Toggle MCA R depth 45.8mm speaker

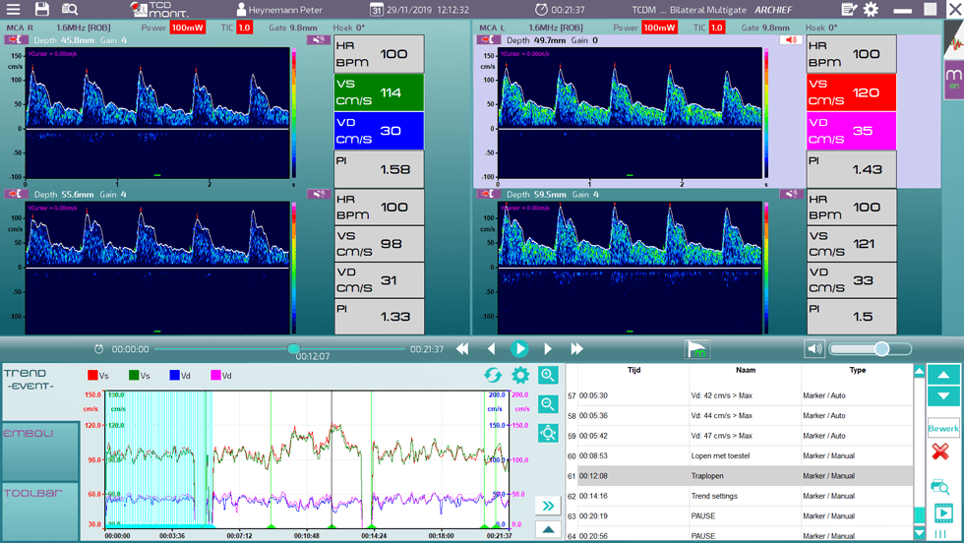(x=318, y=40)
